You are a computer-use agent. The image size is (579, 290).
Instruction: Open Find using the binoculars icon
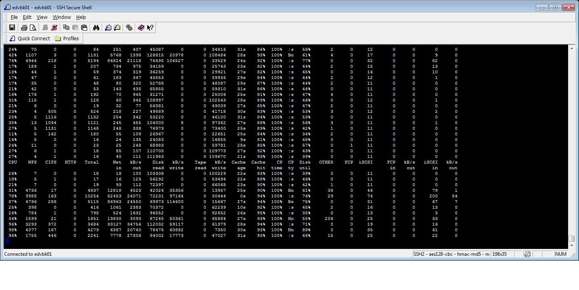tap(96, 28)
